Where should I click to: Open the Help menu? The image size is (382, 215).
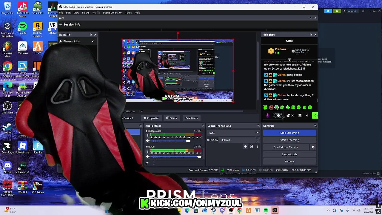[137, 13]
